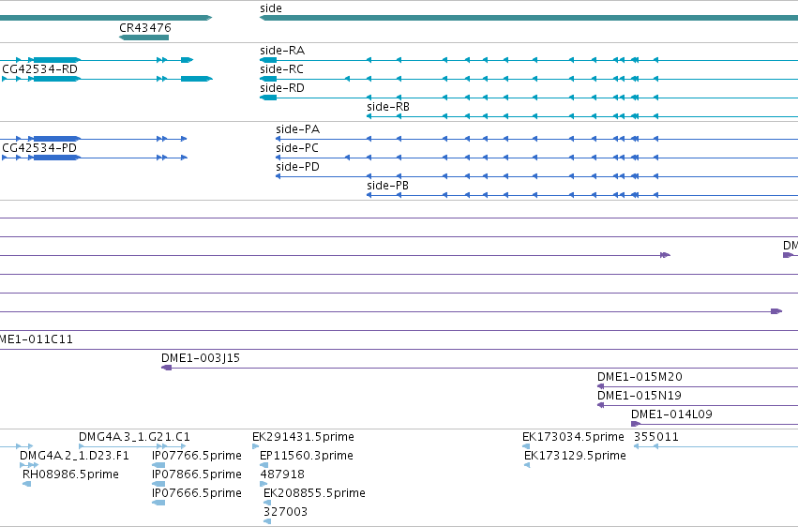Click the EK291431.5prime EST label
The image size is (798, 527).
(303, 437)
